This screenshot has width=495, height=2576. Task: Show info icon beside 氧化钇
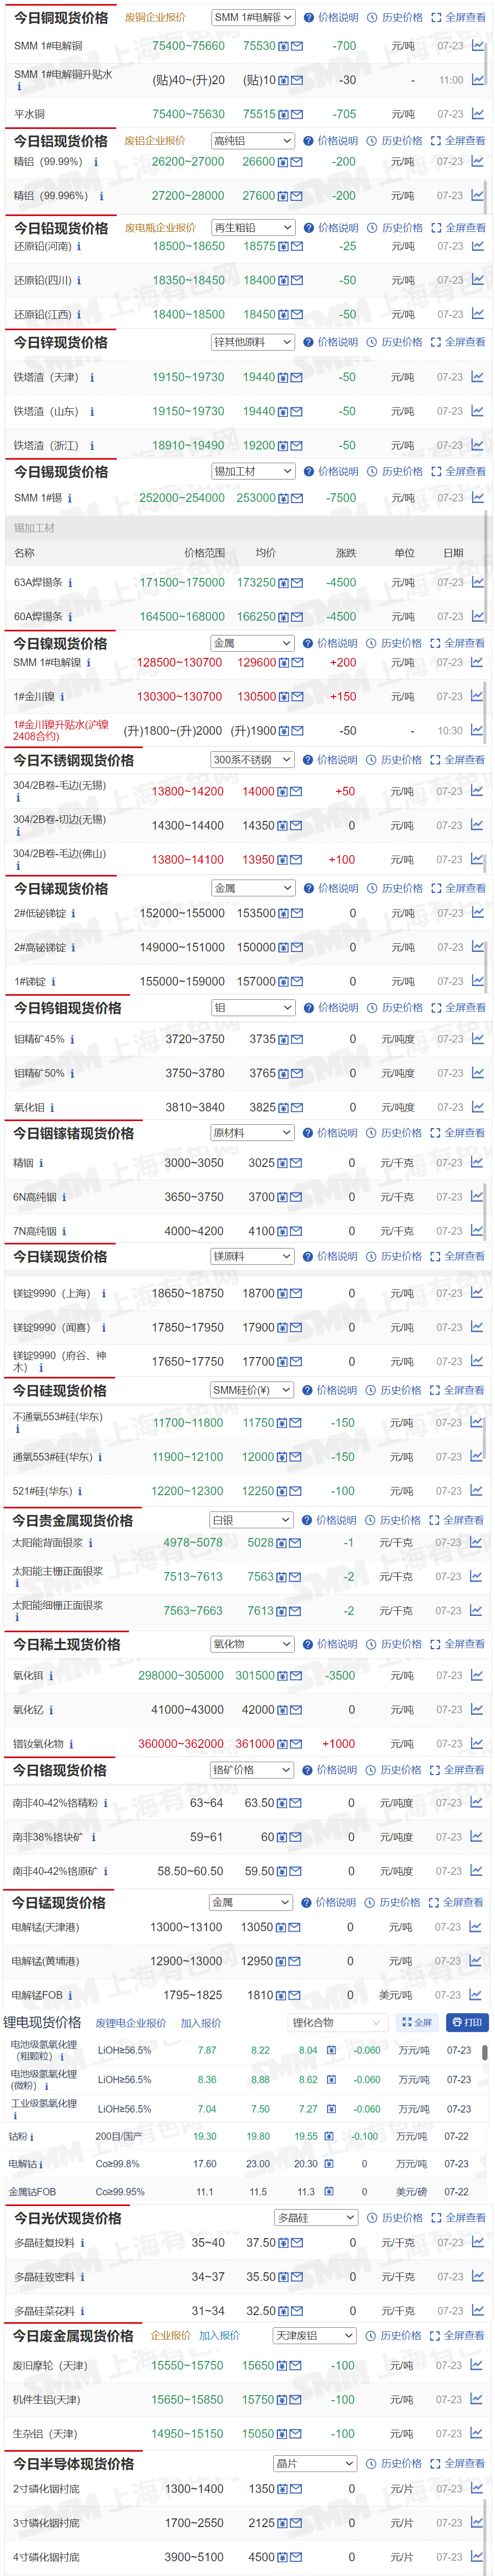(x=51, y=1710)
